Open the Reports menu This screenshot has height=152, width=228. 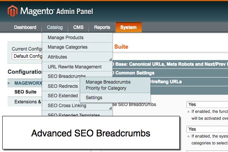click(102, 27)
